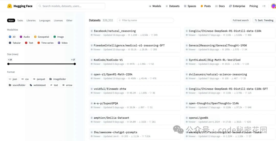Open the Datasets nav link
Image resolution: width=276 pixels, height=141 pixels.
tap(172, 6)
